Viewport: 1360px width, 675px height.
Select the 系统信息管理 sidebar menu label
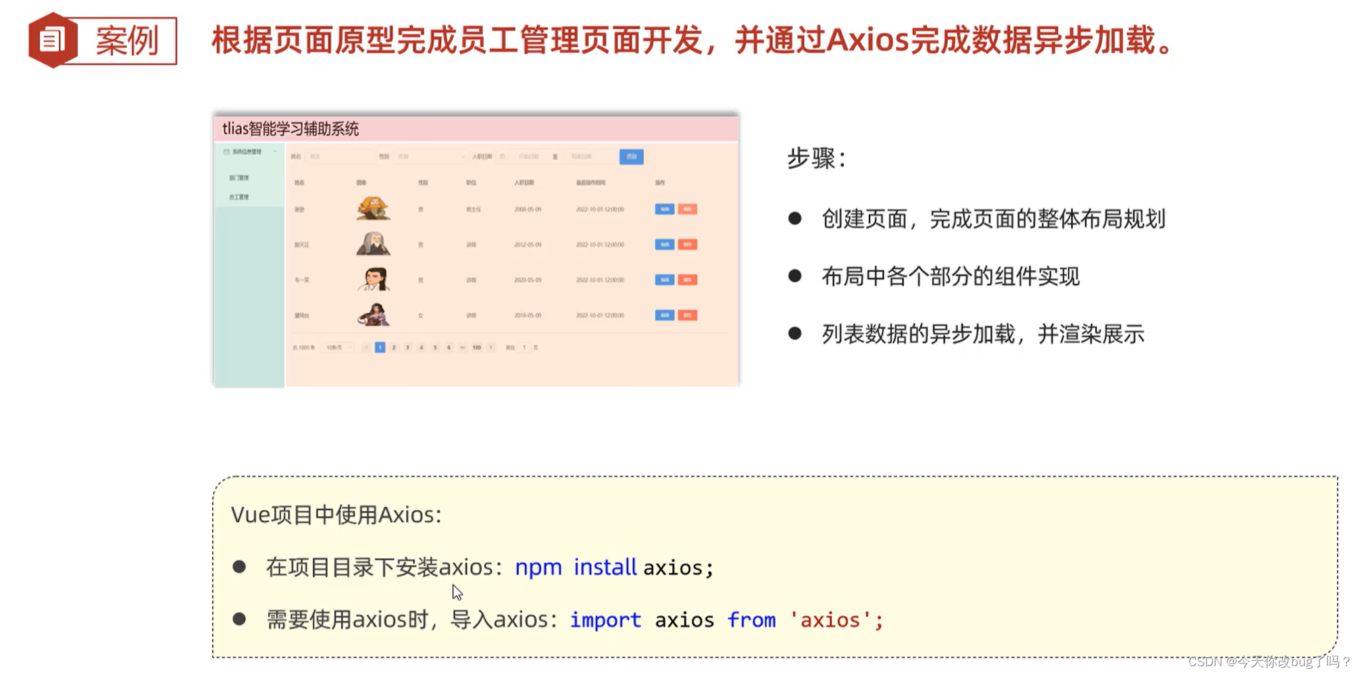pos(247,152)
